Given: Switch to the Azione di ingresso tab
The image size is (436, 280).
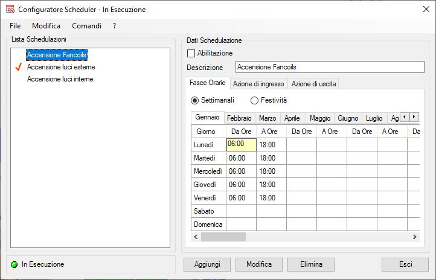Looking at the screenshot, I should pyautogui.click(x=258, y=84).
